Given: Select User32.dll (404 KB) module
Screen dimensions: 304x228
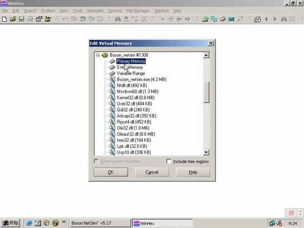Looking at the screenshot, I should 134,104.
